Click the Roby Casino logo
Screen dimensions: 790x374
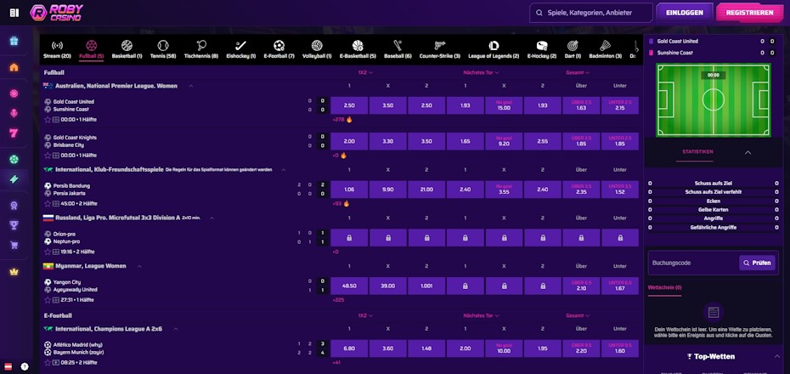(x=56, y=13)
